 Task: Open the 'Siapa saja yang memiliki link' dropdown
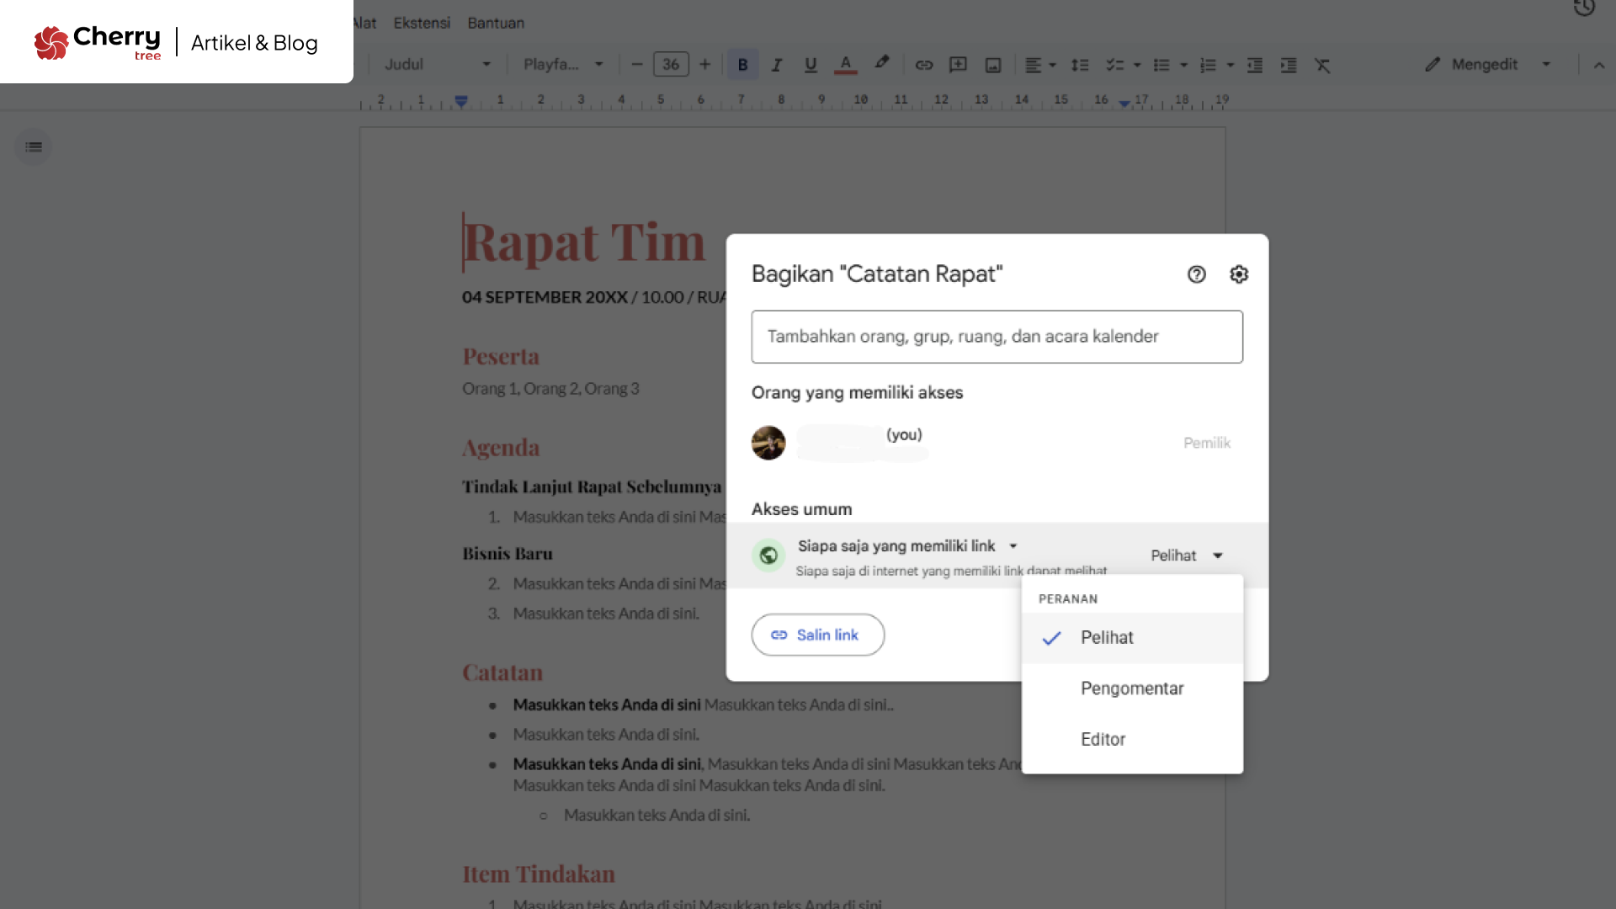tap(908, 546)
